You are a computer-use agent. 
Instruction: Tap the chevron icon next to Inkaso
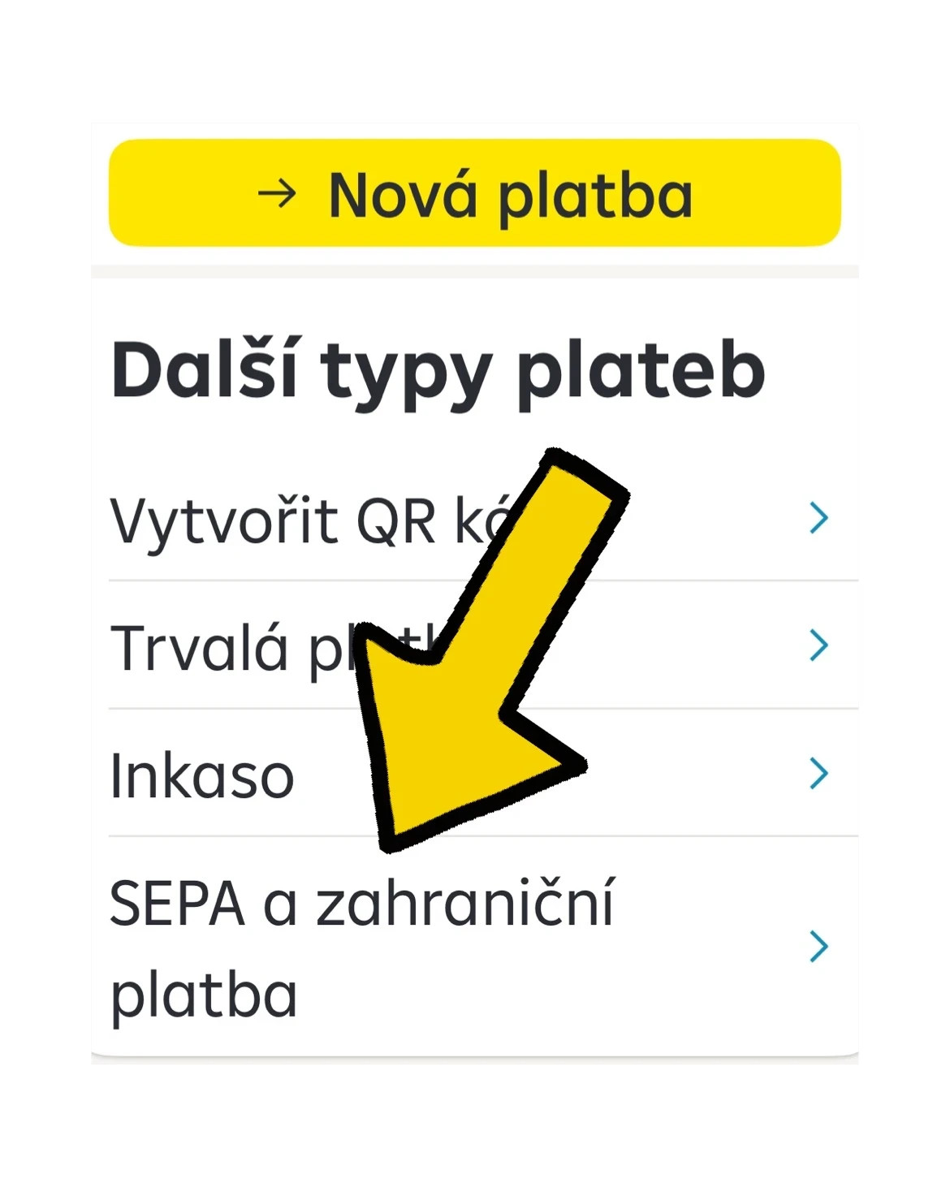[818, 773]
